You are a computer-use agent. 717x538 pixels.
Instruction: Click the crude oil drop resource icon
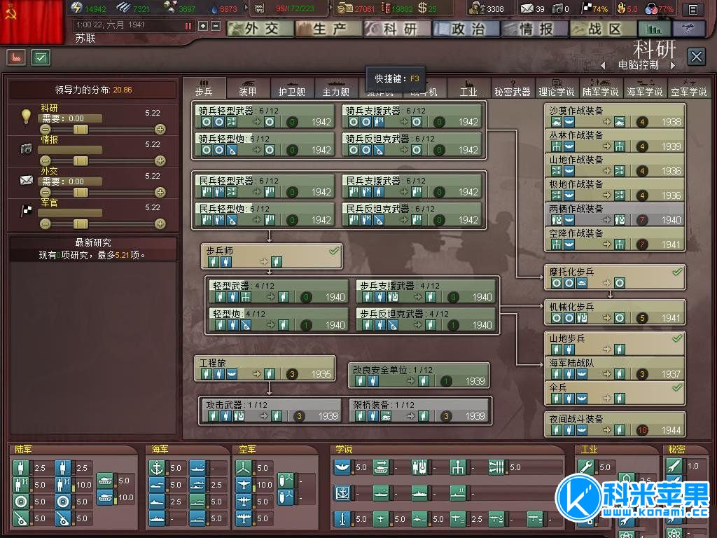pyautogui.click(x=215, y=8)
